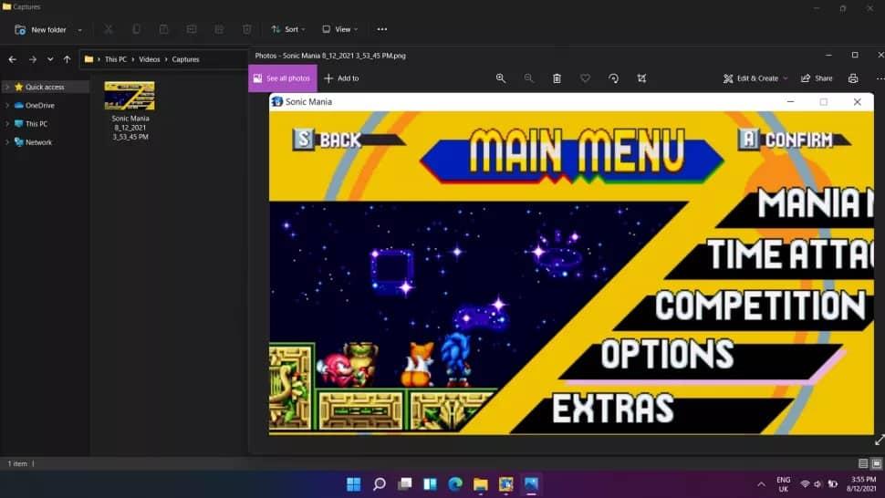Switch to details view layout
The height and width of the screenshot is (498, 885).
[x=863, y=463]
